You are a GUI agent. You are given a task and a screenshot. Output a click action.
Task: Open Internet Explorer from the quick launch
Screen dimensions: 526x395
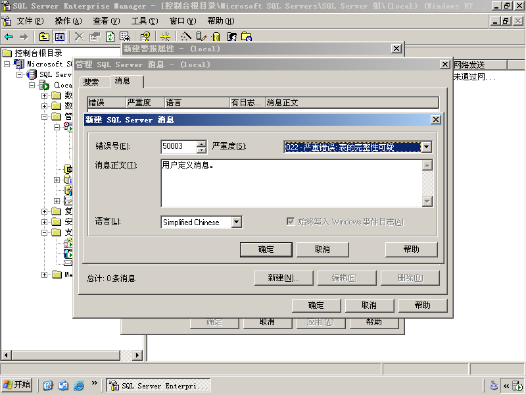click(x=79, y=385)
